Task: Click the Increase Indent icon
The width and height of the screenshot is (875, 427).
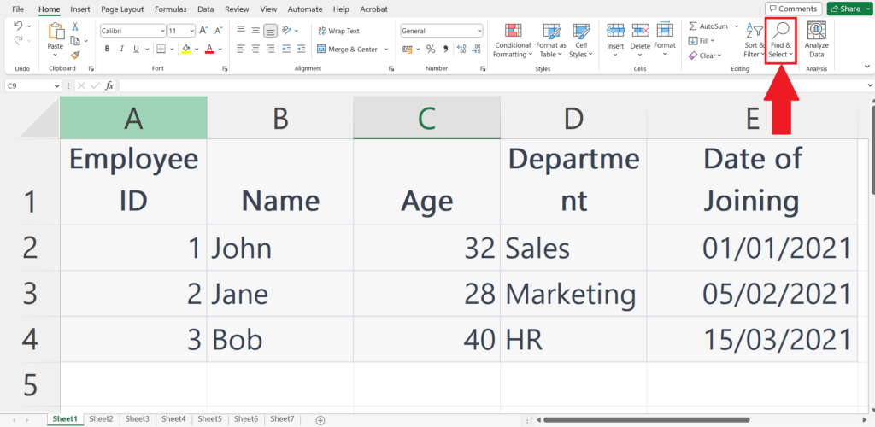Action: point(301,49)
